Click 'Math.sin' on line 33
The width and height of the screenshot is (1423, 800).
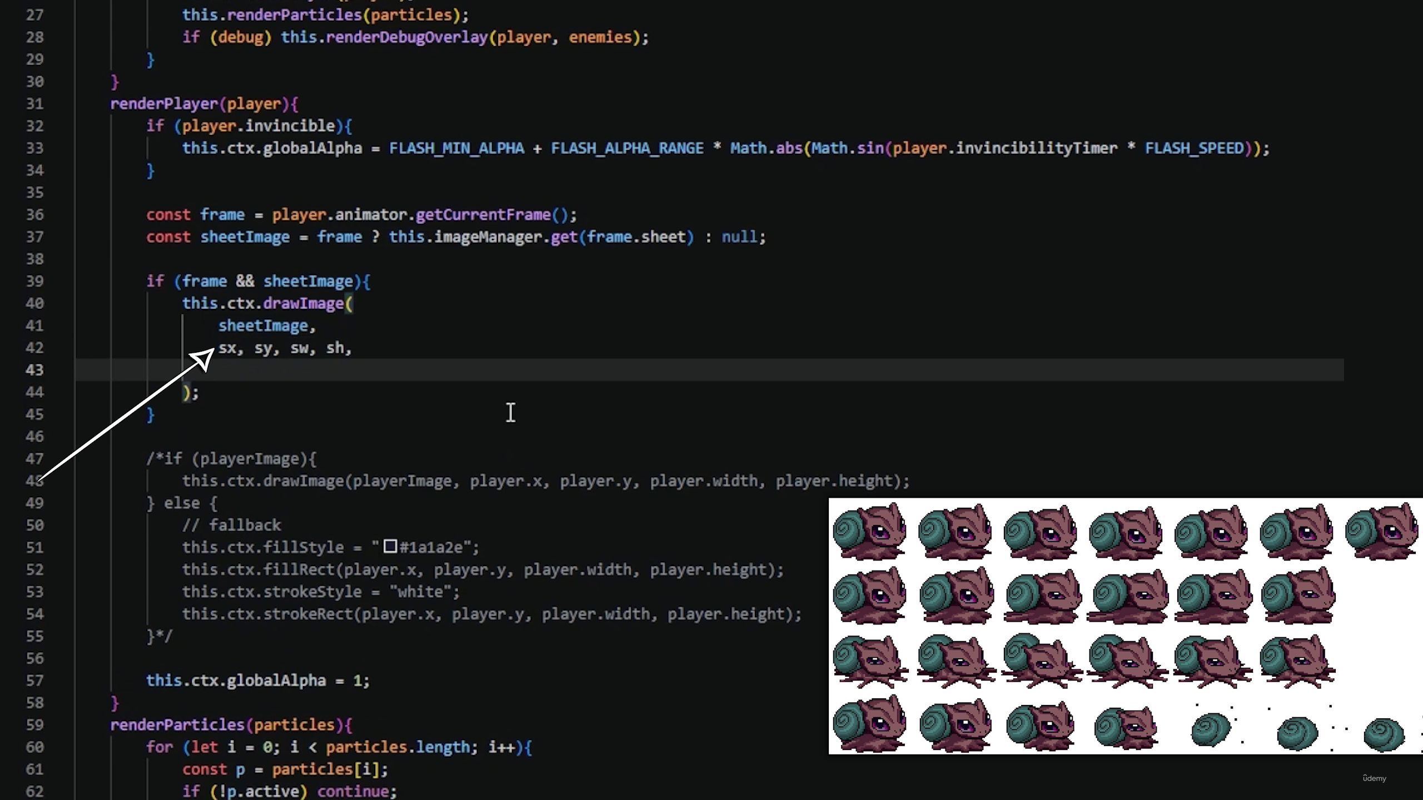(847, 148)
